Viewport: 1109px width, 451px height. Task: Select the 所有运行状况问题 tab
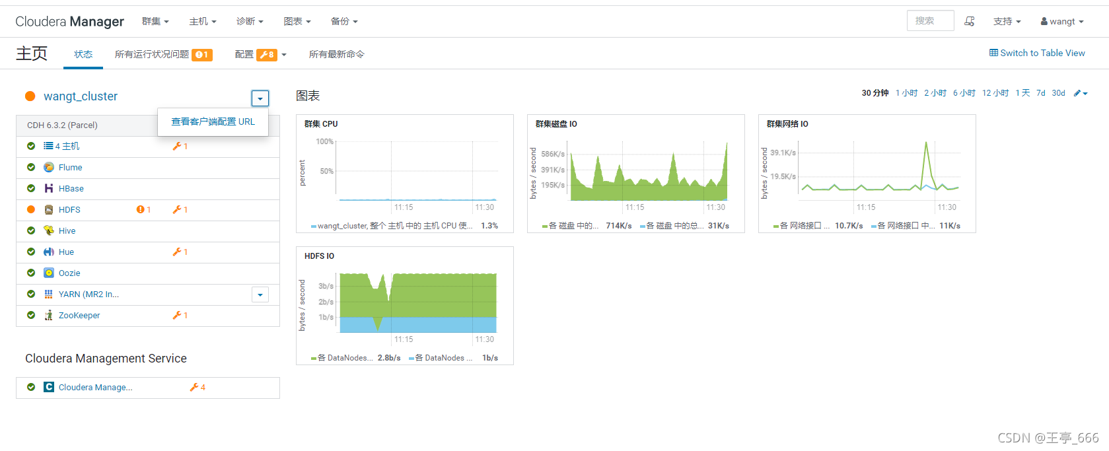(163, 54)
